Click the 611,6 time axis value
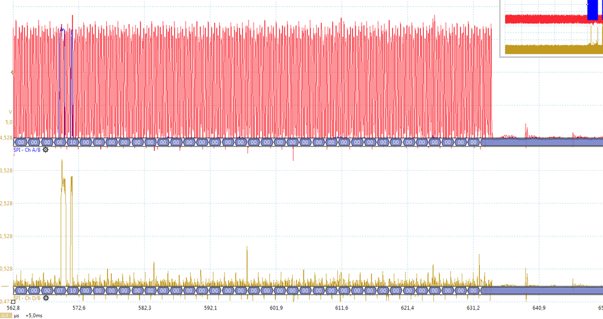 pos(342,308)
